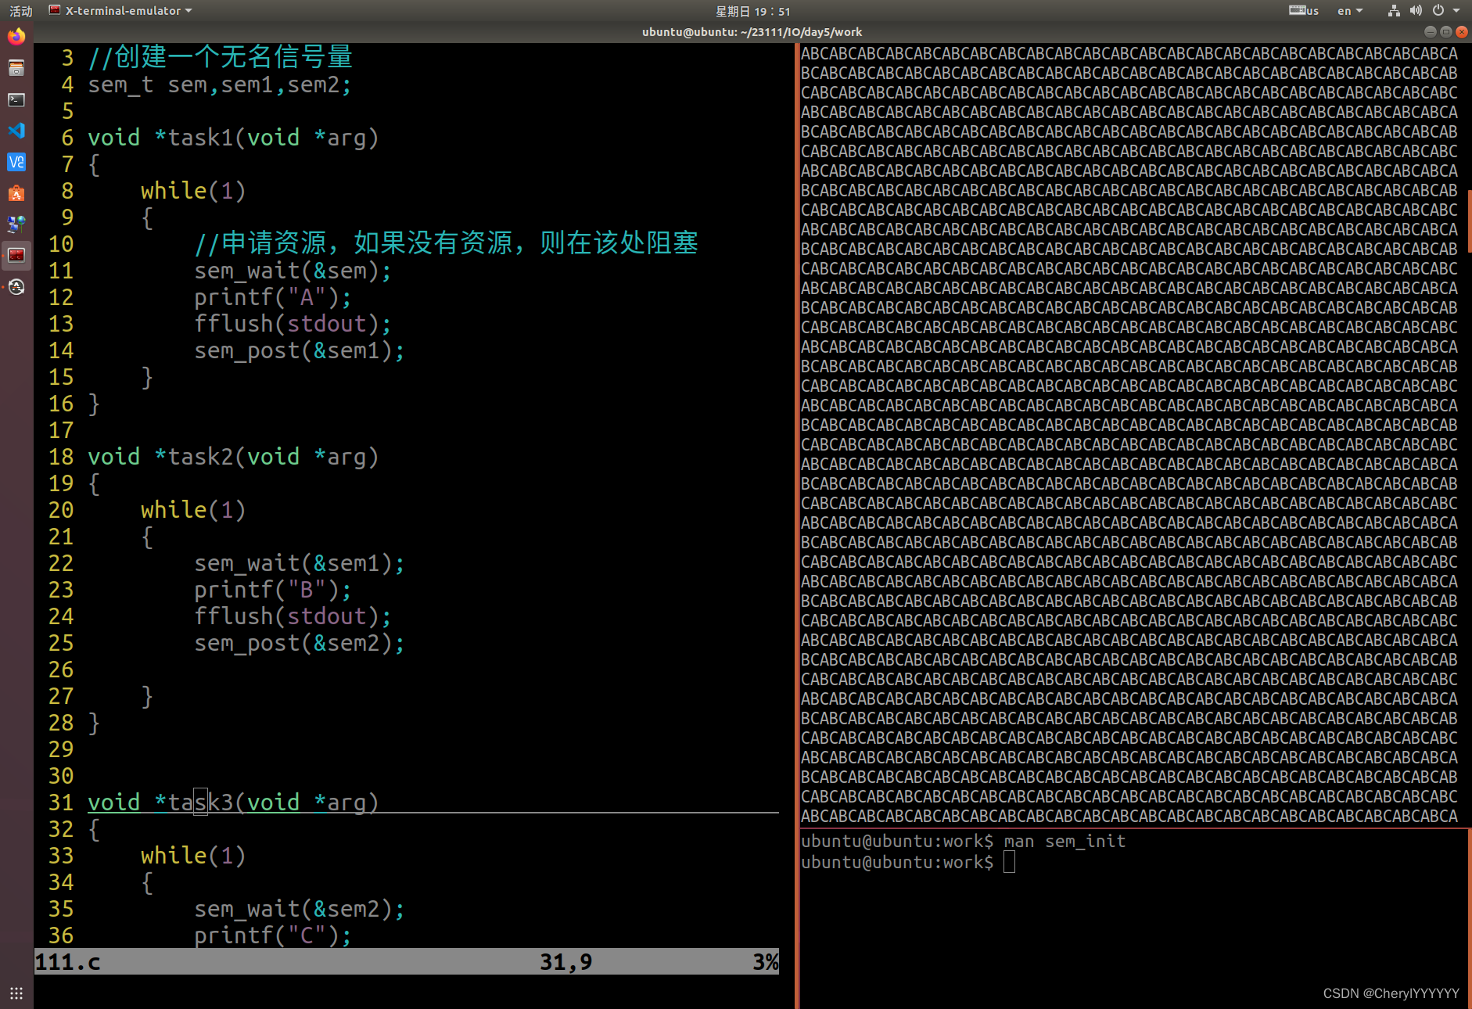Image resolution: width=1472 pixels, height=1009 pixels.
Task: Click the 'fflush(stdout);' on line 24
Action: (x=293, y=616)
